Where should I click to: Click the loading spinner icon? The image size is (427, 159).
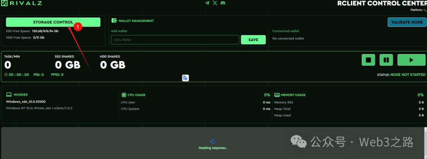213,141
